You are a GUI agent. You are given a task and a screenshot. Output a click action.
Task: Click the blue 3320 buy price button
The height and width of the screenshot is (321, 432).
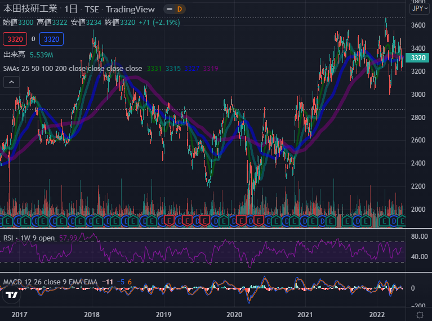[x=51, y=39]
